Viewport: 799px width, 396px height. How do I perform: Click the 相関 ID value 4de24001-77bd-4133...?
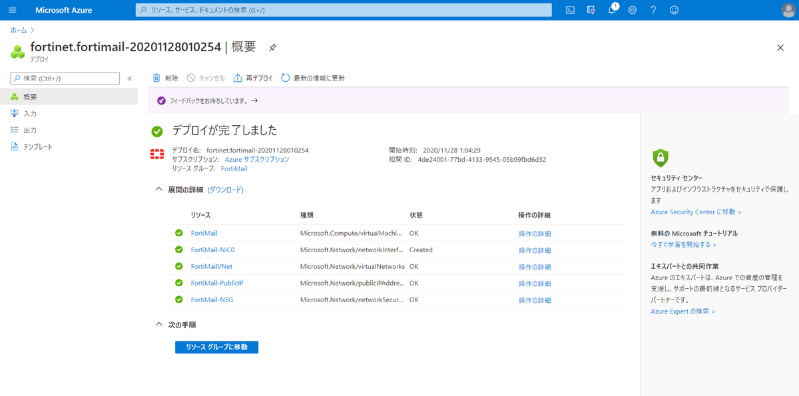[482, 160]
